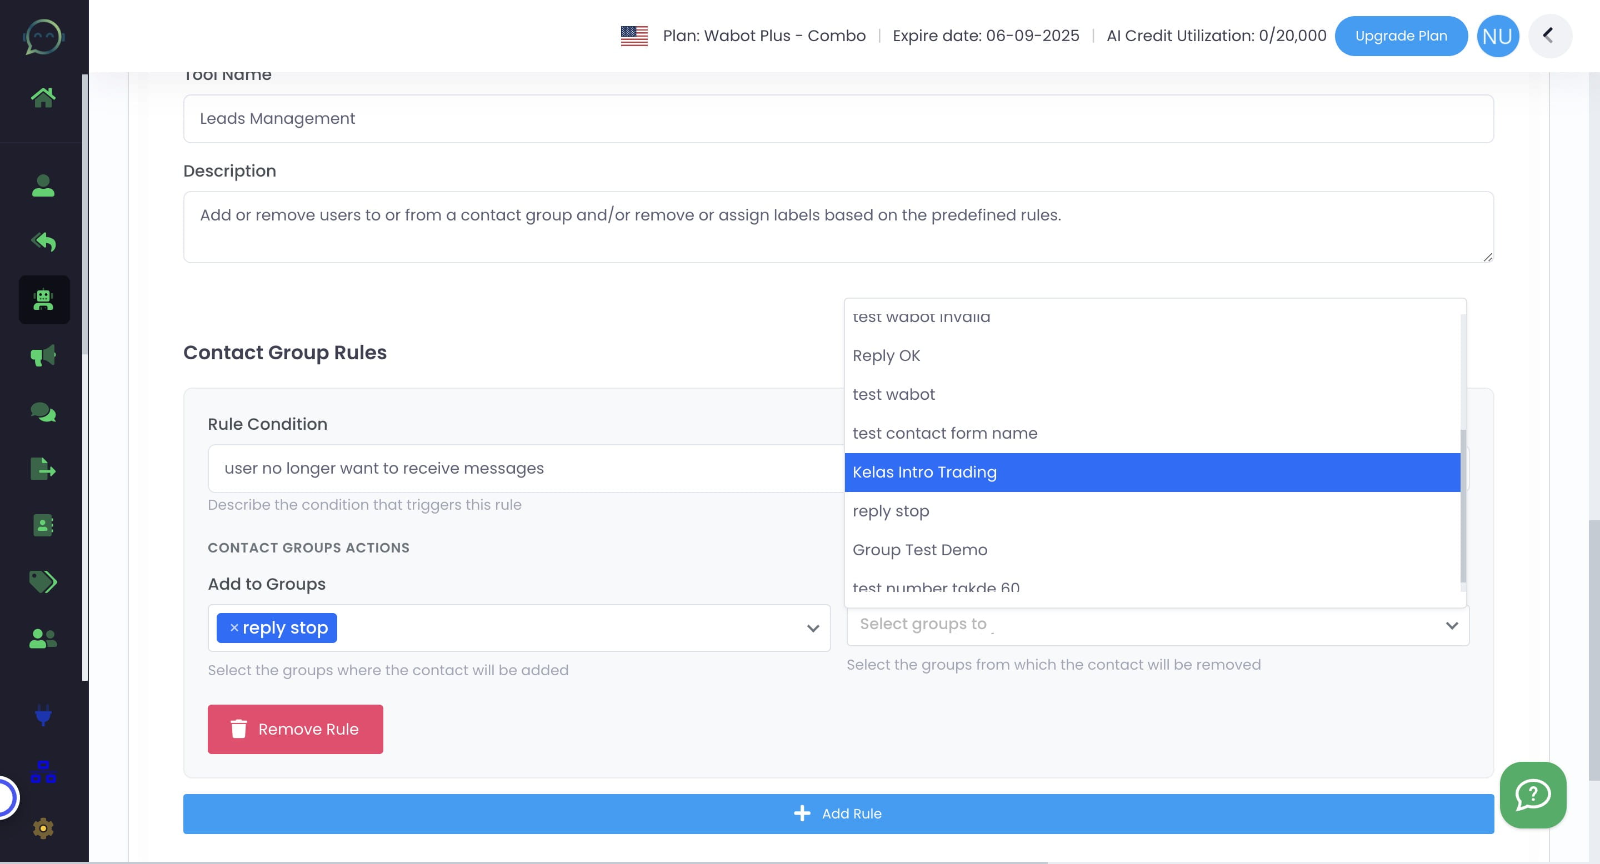Select the tags/labels icon in sidebar
The height and width of the screenshot is (864, 1600).
click(43, 581)
